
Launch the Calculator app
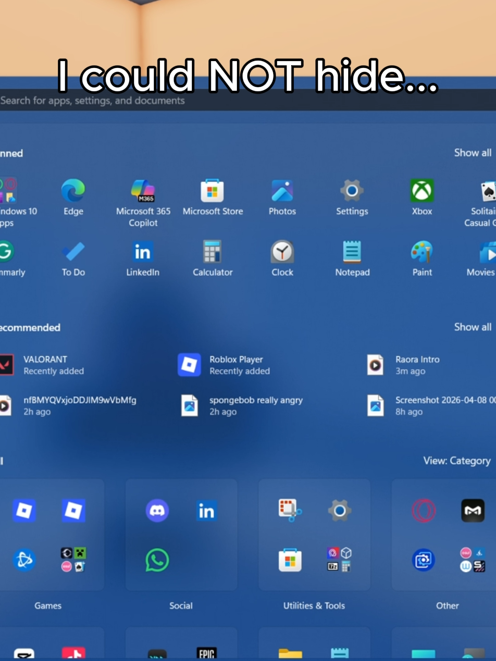pyautogui.click(x=213, y=259)
